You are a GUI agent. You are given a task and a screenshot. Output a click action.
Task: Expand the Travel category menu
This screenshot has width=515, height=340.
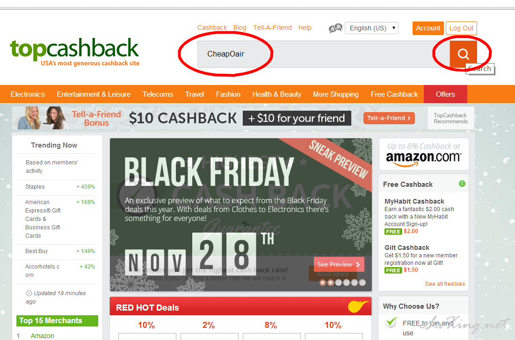coord(195,94)
